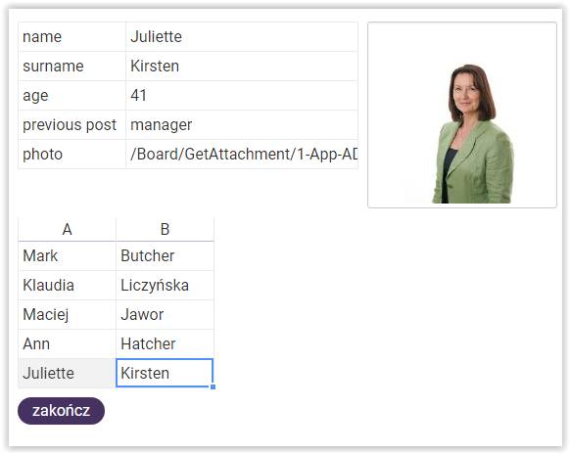The height and width of the screenshot is (454, 570).
Task: Select column B header
Action: 165,229
